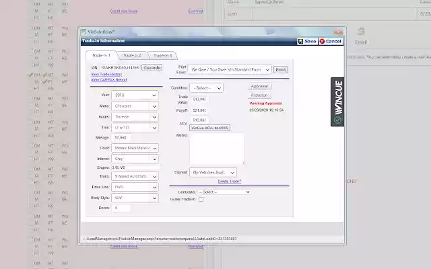
Task: Click the VinSolutions window title icon
Action: click(x=84, y=32)
